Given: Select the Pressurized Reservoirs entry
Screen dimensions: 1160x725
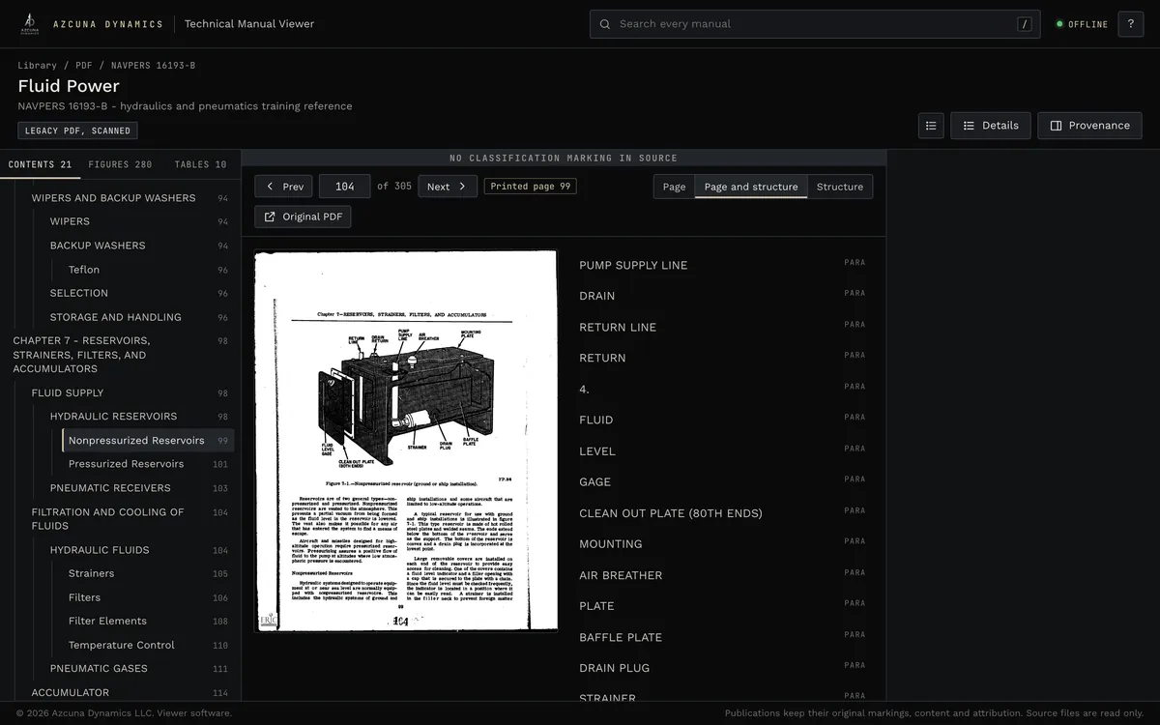Looking at the screenshot, I should [x=148, y=464].
